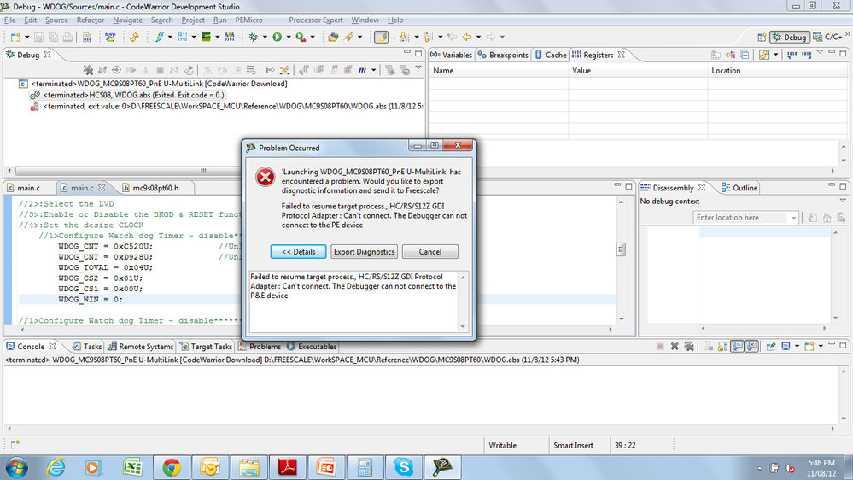Click the Scroll Lock icon in Console toolbar
Viewport: 853px width, 480px height.
tap(722, 346)
